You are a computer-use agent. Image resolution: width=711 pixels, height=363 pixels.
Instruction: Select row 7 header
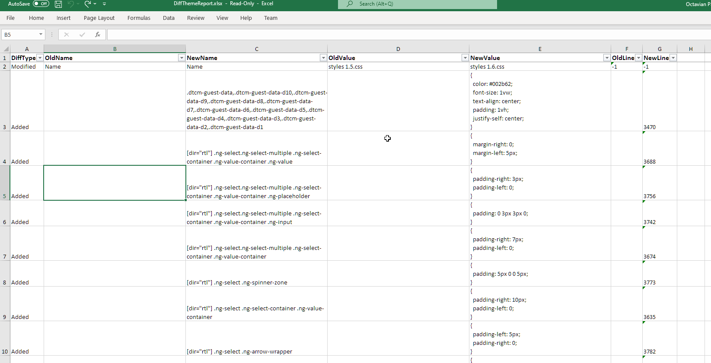(5, 256)
